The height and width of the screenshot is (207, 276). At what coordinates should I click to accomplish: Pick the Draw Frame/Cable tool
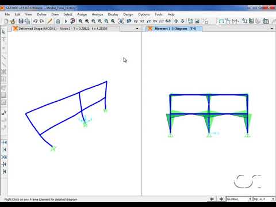pyautogui.click(x=3, y=57)
